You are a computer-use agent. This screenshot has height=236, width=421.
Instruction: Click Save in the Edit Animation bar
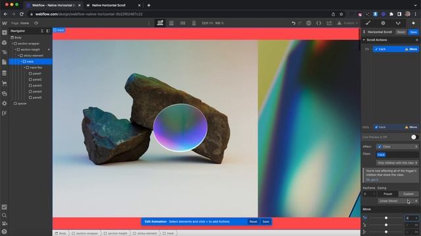tap(266, 222)
